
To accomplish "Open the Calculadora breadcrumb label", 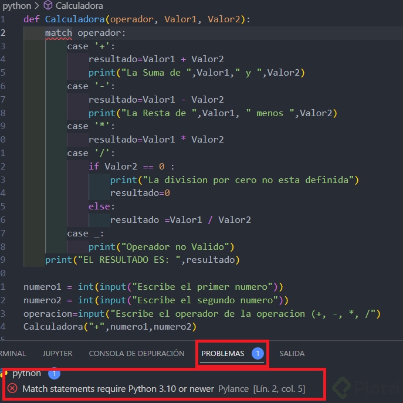I will (79, 6).
